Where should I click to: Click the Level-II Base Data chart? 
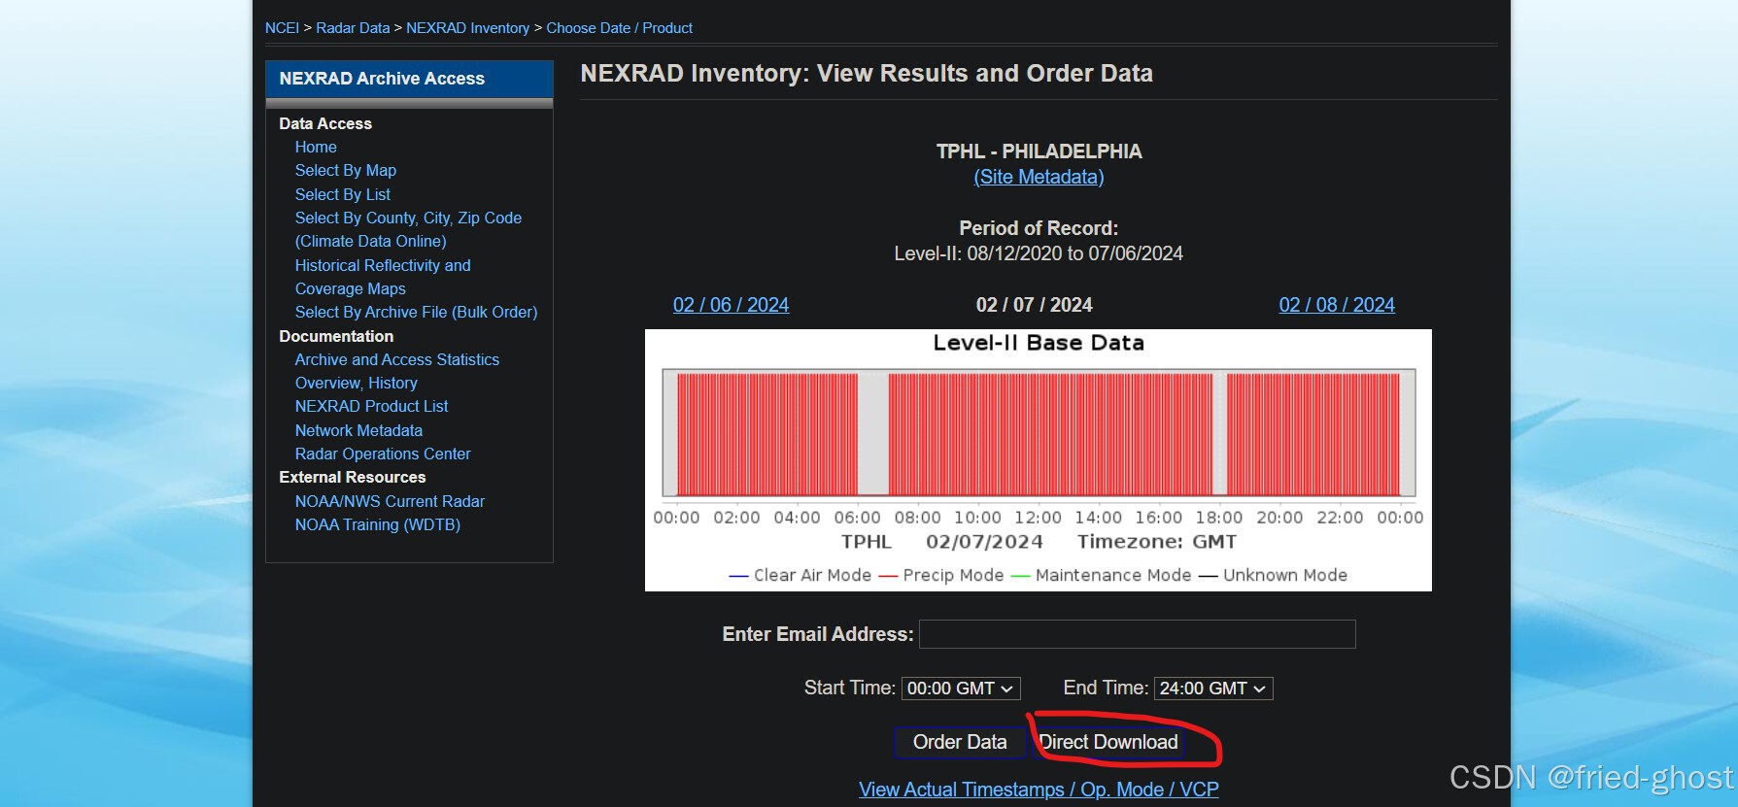coord(1039,460)
